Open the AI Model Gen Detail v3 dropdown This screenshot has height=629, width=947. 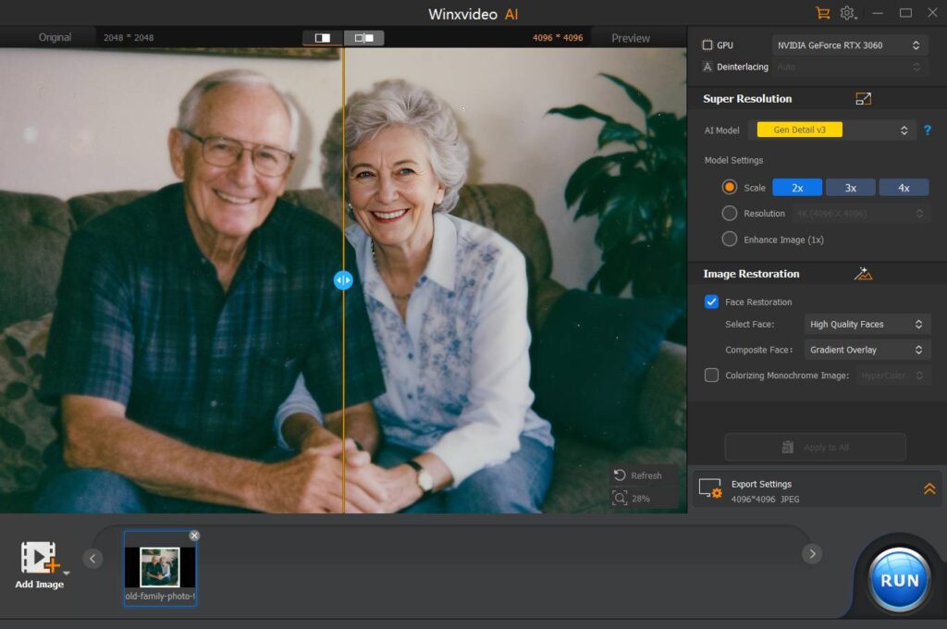coord(835,130)
